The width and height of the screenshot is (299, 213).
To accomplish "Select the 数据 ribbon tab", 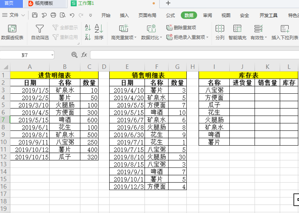I will pyautogui.click(x=189, y=15).
